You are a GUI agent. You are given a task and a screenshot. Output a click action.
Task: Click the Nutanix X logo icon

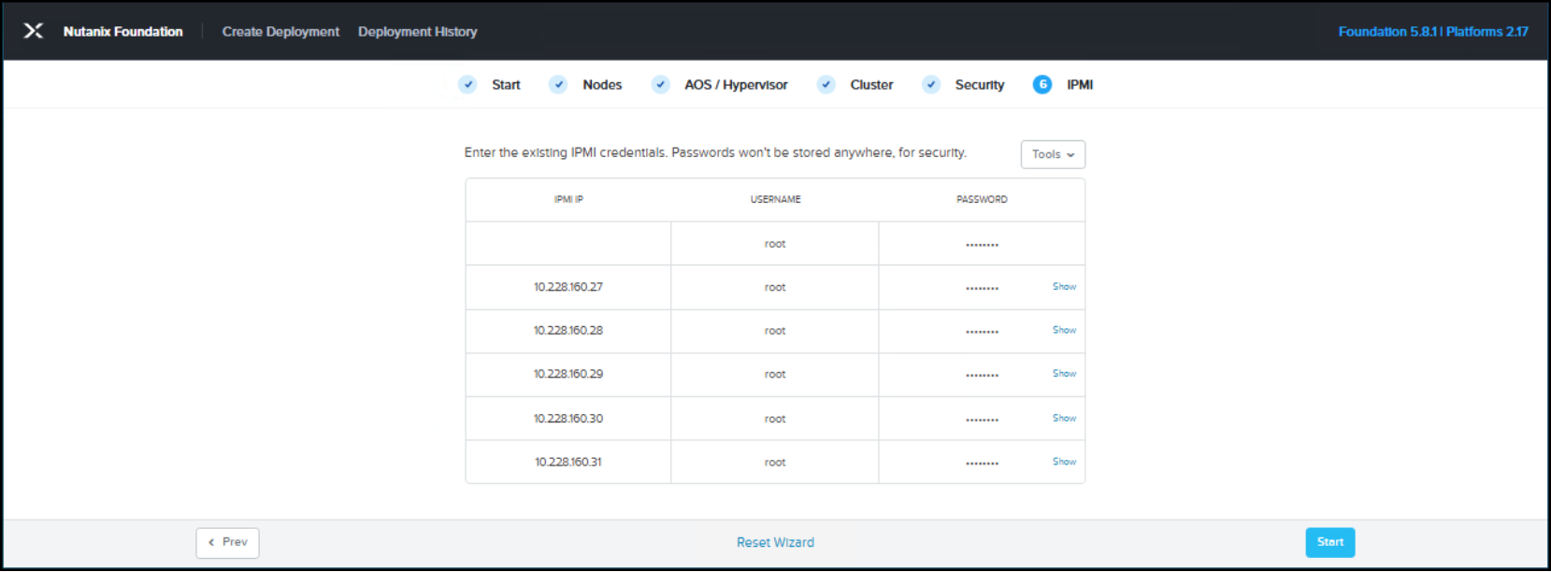(33, 31)
